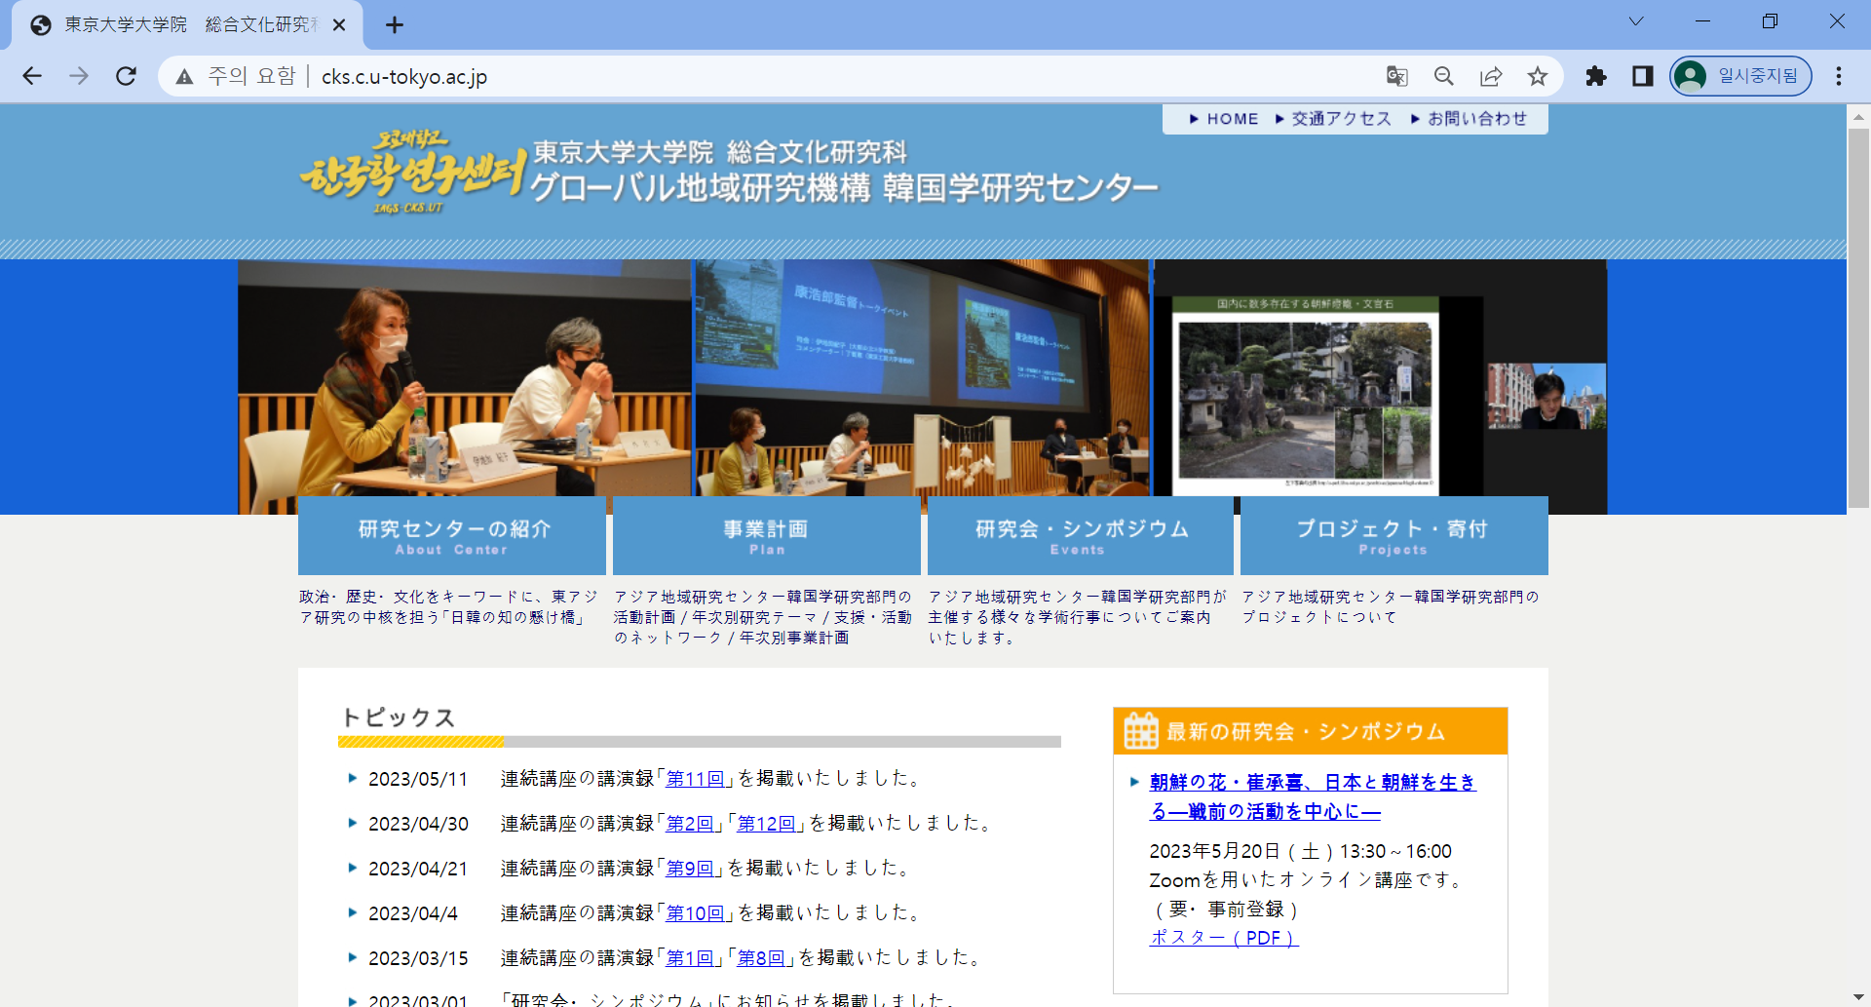1871x1007 pixels.
Task: Click the browser Forward arrow
Action: pos(79,76)
